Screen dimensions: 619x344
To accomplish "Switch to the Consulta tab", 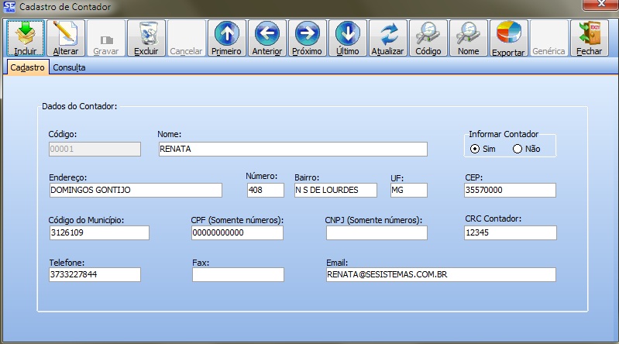I will coord(69,68).
